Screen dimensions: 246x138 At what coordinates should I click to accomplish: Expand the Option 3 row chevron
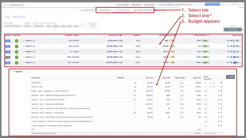click(24, 52)
